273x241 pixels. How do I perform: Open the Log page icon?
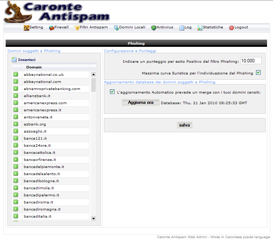[x=182, y=28]
